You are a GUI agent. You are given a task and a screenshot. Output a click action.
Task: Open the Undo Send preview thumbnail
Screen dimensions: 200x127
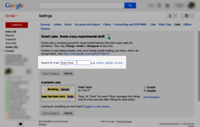(x=58, y=93)
